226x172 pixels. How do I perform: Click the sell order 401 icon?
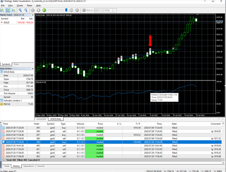[3, 149]
